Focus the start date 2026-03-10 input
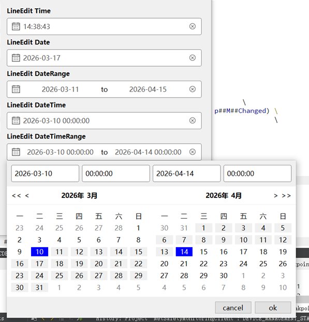Screen dimensions: 309x322 (x=45, y=174)
